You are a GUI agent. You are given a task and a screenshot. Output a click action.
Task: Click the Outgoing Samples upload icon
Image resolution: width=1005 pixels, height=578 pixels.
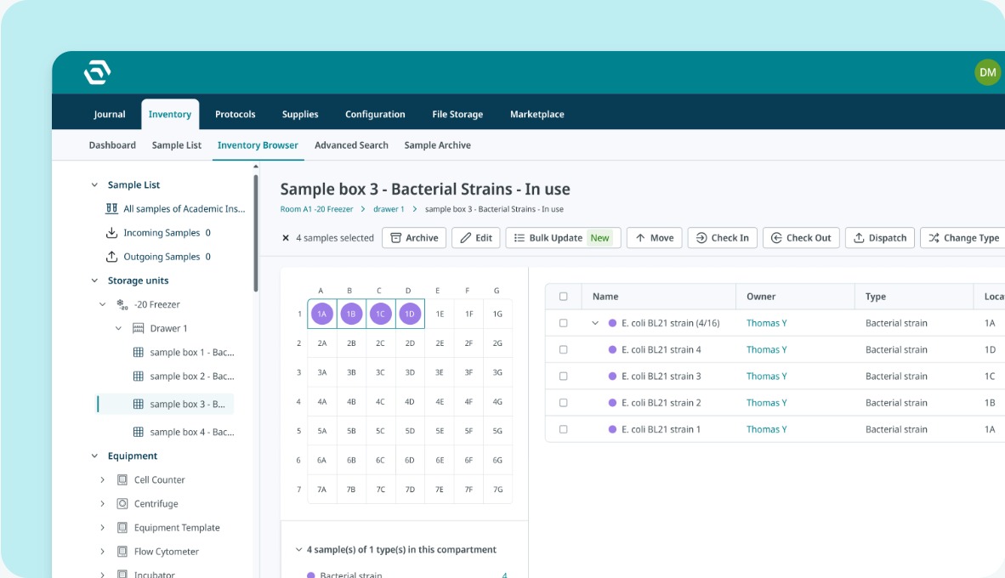coord(111,257)
